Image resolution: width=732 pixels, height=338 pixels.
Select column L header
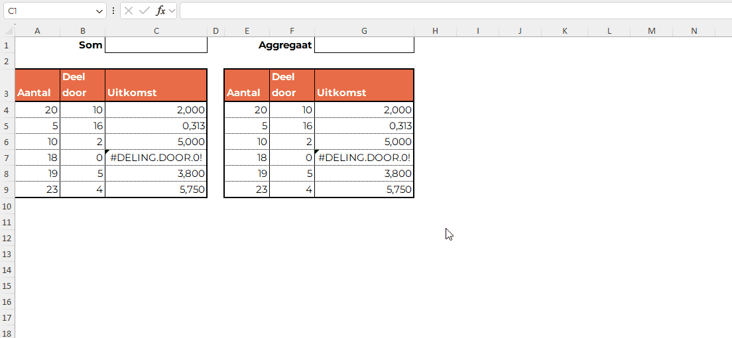click(x=609, y=30)
